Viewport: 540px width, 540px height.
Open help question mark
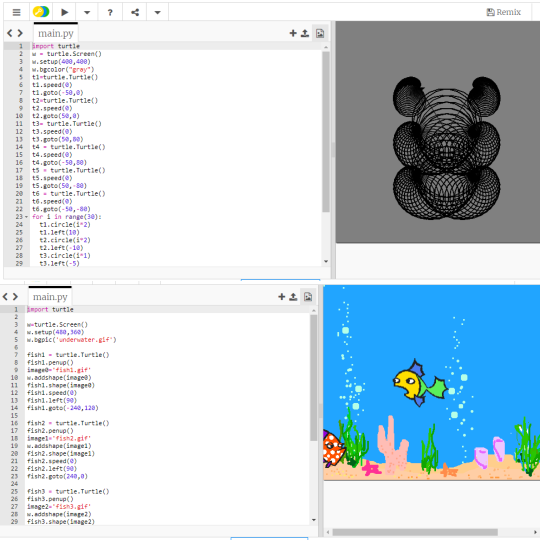click(110, 12)
